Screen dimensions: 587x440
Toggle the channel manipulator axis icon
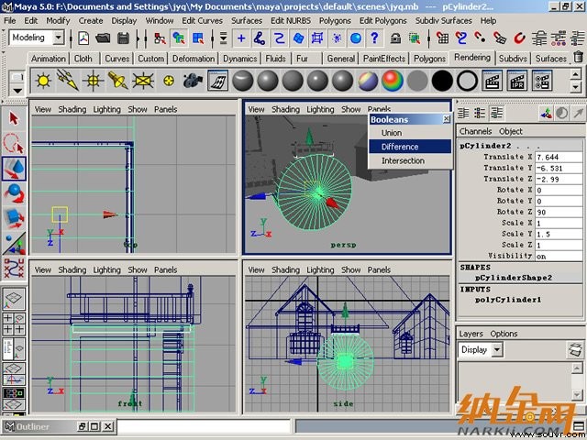547,114
